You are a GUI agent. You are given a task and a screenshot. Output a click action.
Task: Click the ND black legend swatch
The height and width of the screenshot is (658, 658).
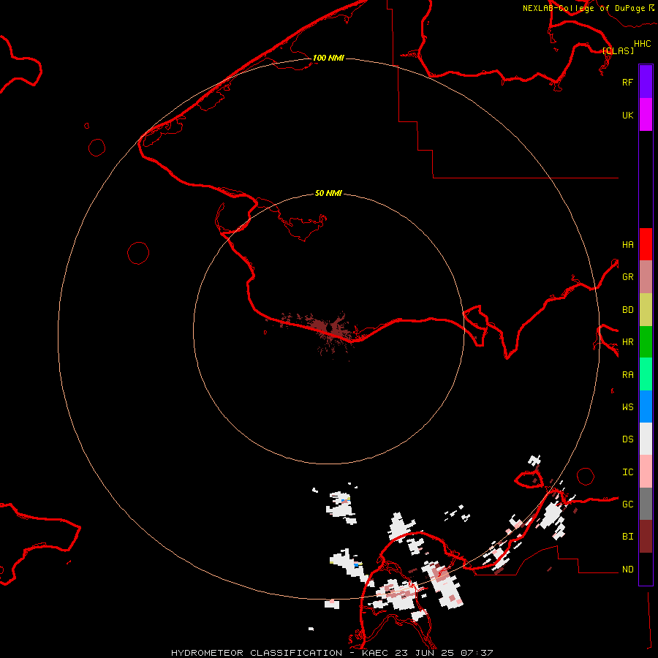pos(646,569)
